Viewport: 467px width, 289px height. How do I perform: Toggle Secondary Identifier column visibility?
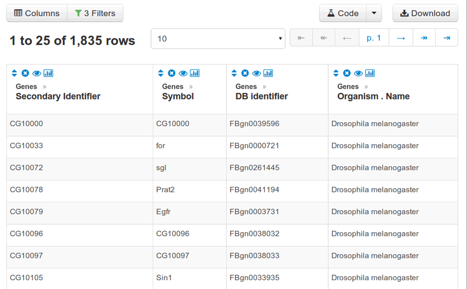[36, 73]
